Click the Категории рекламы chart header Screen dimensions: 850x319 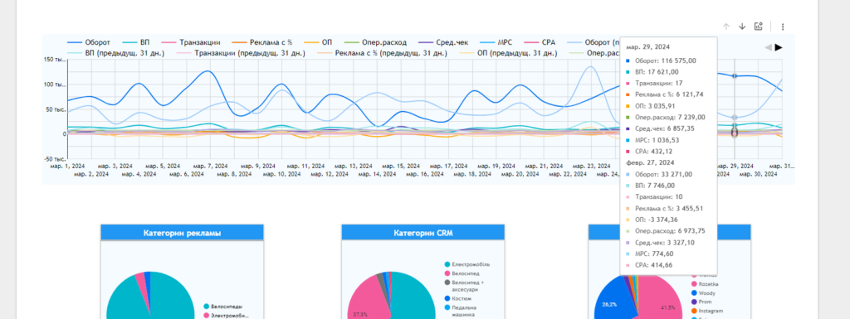(182, 233)
